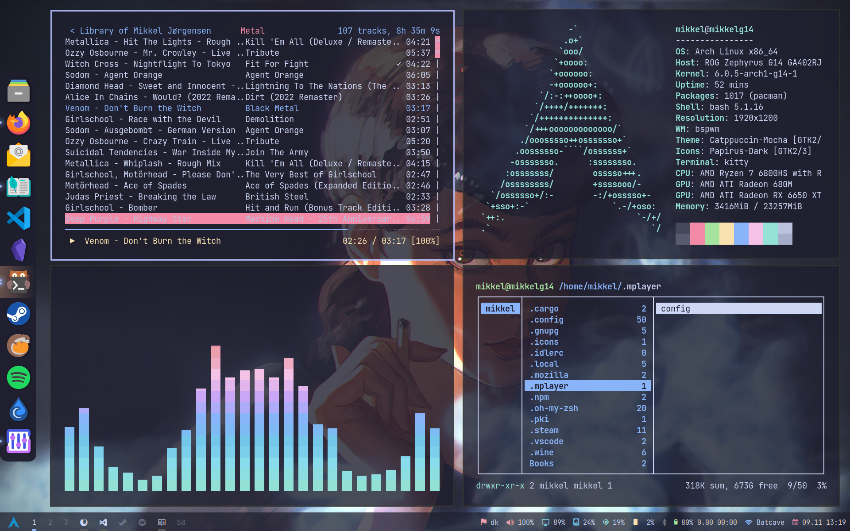The height and width of the screenshot is (531, 850).
Task: Launch Steam from the left dock
Action: 18,314
